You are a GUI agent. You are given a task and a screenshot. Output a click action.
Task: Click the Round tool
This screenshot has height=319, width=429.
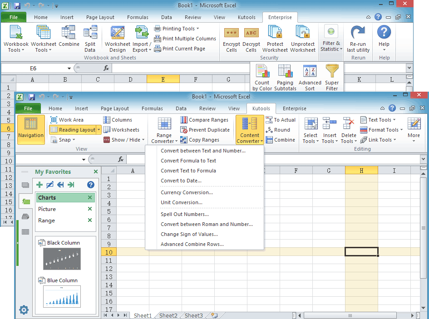click(x=278, y=130)
